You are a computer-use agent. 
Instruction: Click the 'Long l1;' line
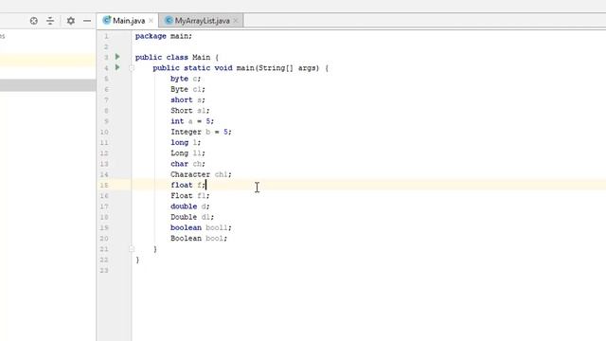pyautogui.click(x=187, y=153)
